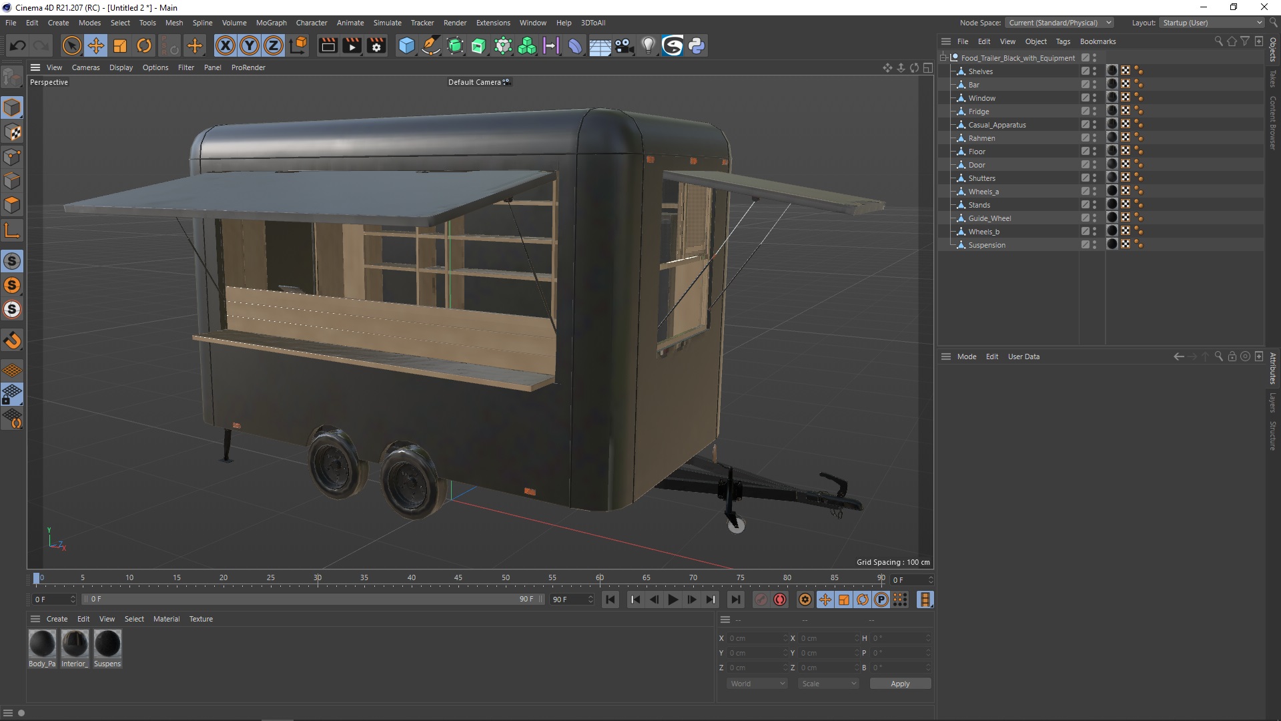
Task: Select Texture mode in left palette
Action: pos(12,132)
